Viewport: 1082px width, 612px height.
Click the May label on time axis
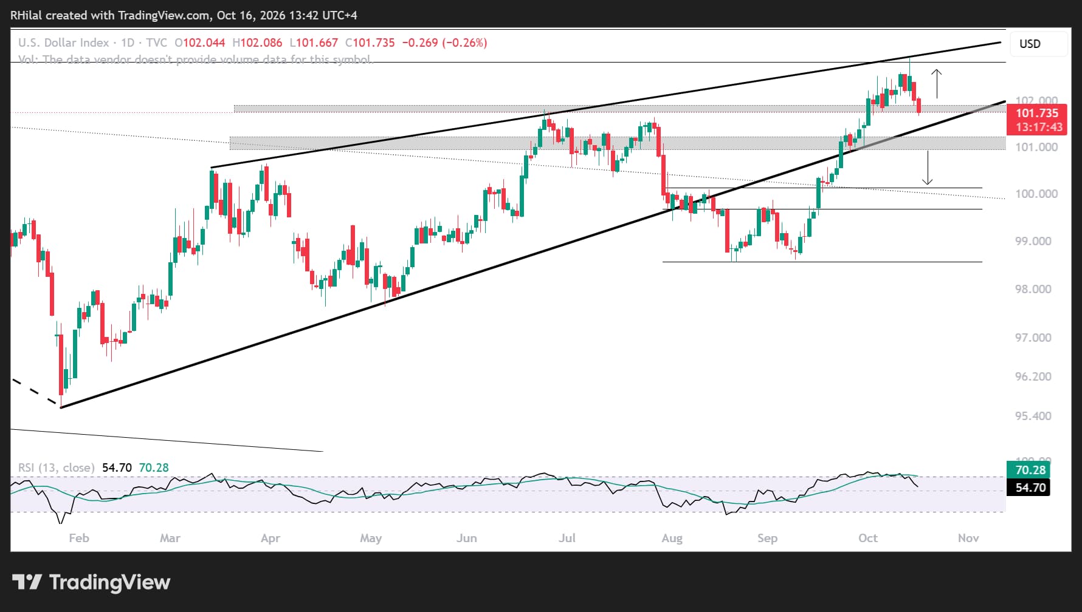pos(371,538)
